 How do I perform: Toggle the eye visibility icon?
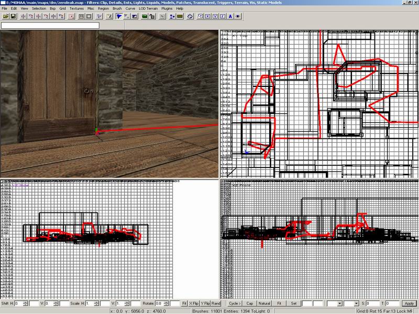[238, 17]
